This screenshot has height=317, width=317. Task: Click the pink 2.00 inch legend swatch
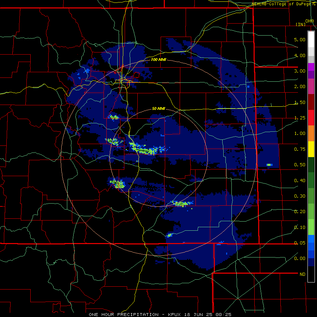[311, 86]
